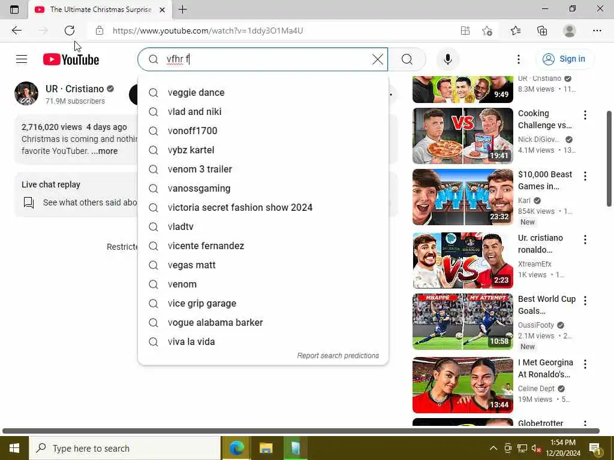Open the Favorites list icon
614x460 pixels.
pos(516,31)
